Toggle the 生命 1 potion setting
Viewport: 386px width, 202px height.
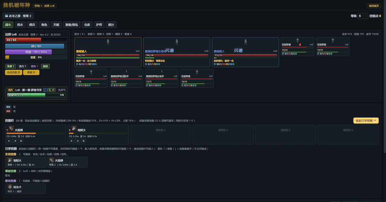click(10, 66)
